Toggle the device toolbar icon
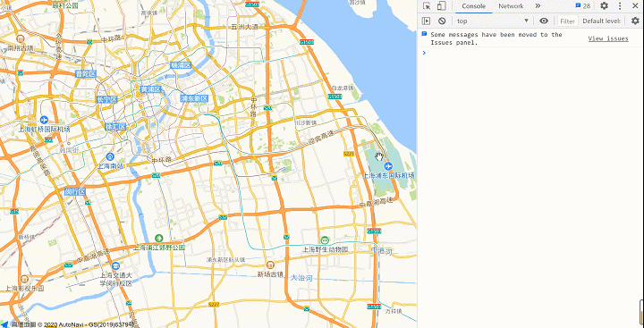This screenshot has height=328, width=644. pos(442,6)
